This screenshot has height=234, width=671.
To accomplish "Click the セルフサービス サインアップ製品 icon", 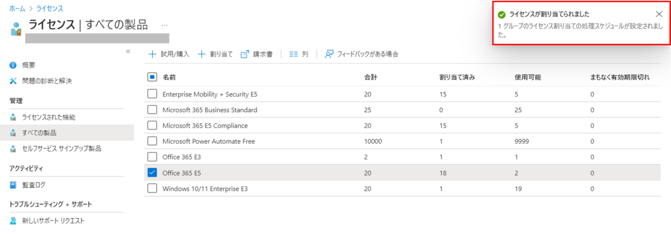I will coord(13,149).
